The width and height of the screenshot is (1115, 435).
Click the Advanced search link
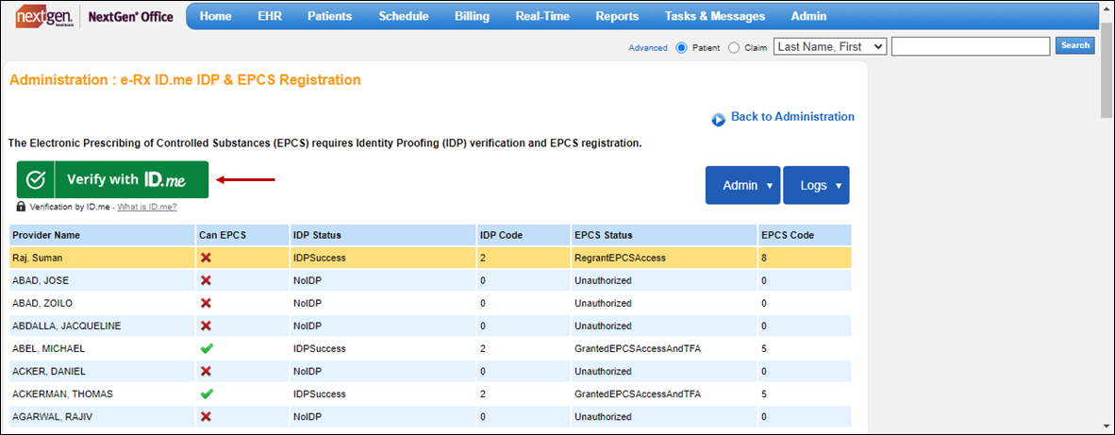pos(648,47)
